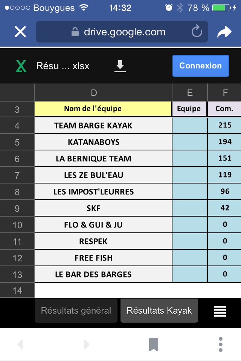
Task: Go back with left arrow
Action: 20,344
